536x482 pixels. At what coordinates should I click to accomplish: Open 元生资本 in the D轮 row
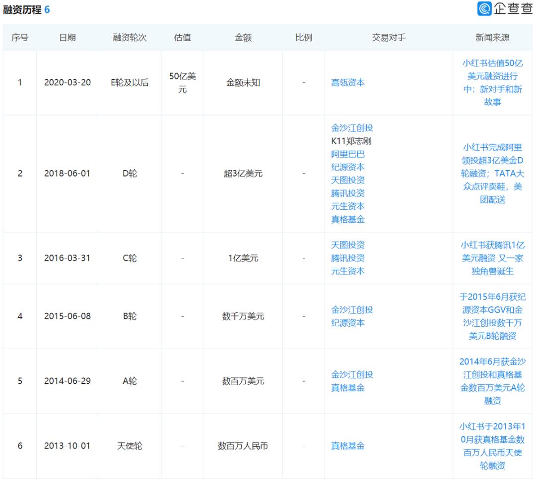click(348, 206)
